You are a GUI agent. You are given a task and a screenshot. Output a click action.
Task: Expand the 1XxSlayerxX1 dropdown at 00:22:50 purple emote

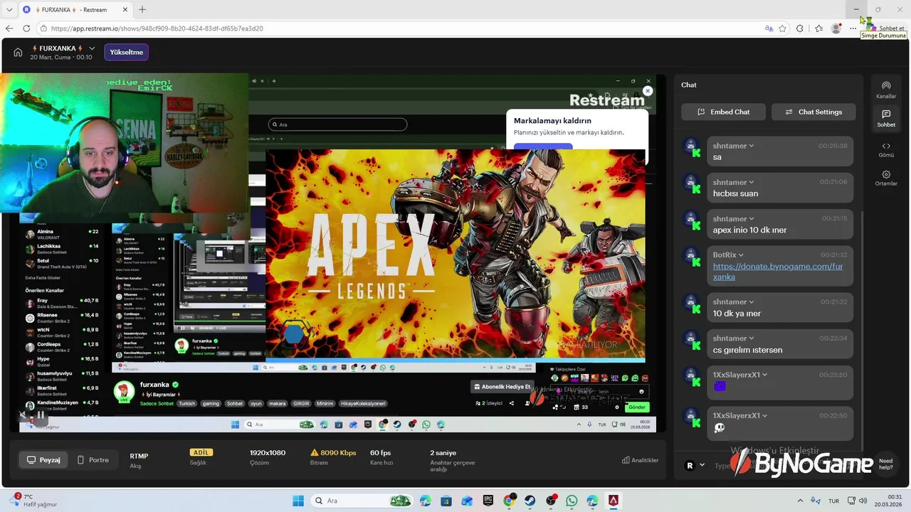tap(765, 375)
